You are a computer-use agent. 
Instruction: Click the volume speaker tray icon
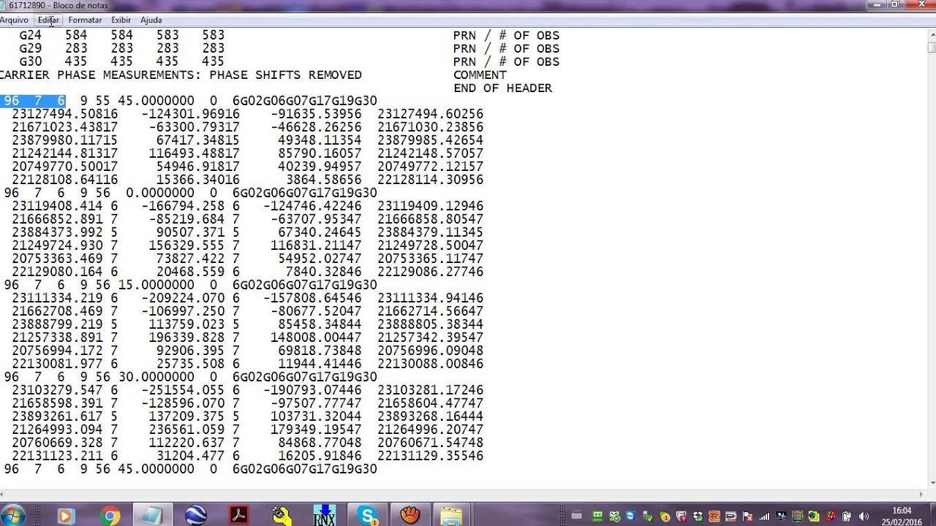point(864,517)
